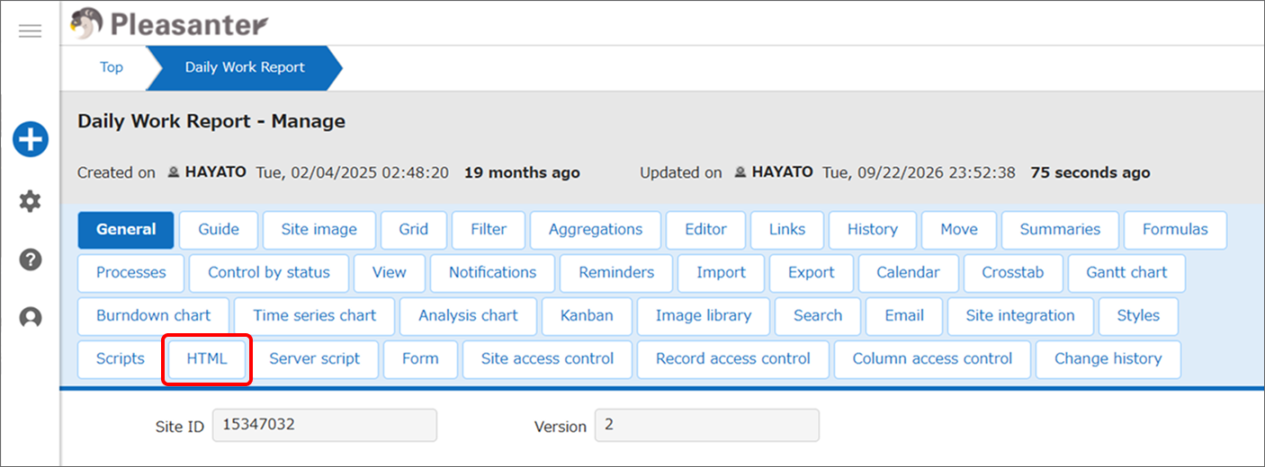The image size is (1265, 467).
Task: Open the Column access control tab
Action: (932, 359)
